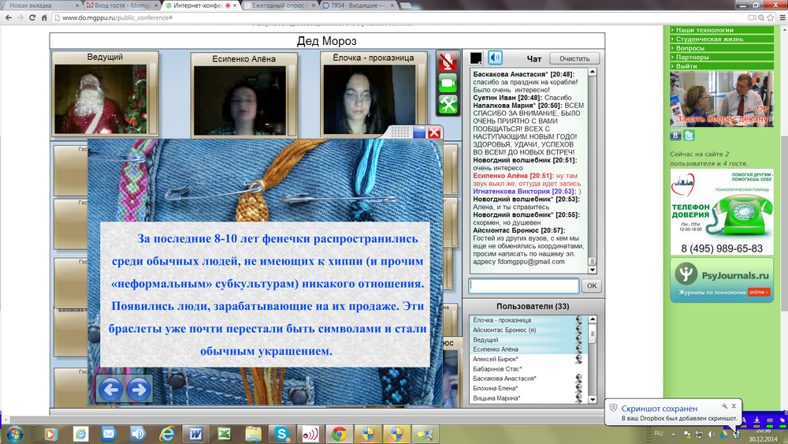Select the Ведущий video thumbnail

click(x=105, y=94)
